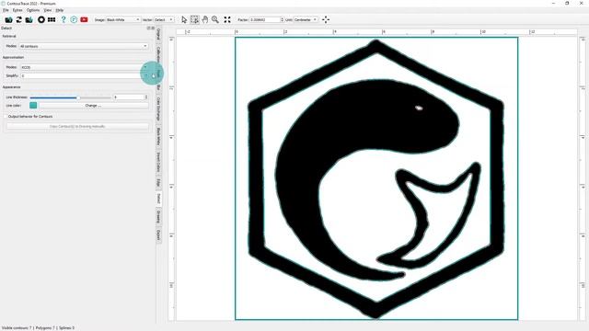Open the Options menu
This screenshot has width=589, height=331.
pyautogui.click(x=33, y=10)
